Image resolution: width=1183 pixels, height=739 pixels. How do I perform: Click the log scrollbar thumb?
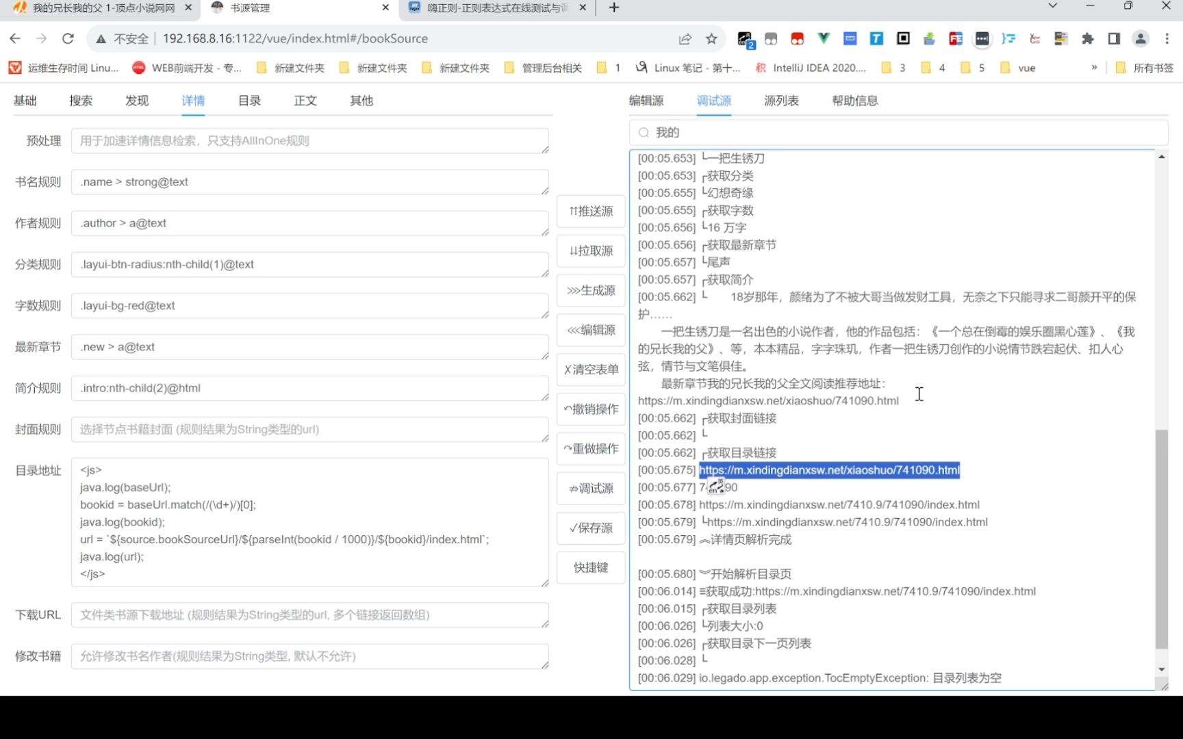(x=1161, y=539)
